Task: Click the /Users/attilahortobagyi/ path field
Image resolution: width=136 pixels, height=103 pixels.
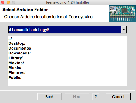Action: click(x=65, y=30)
